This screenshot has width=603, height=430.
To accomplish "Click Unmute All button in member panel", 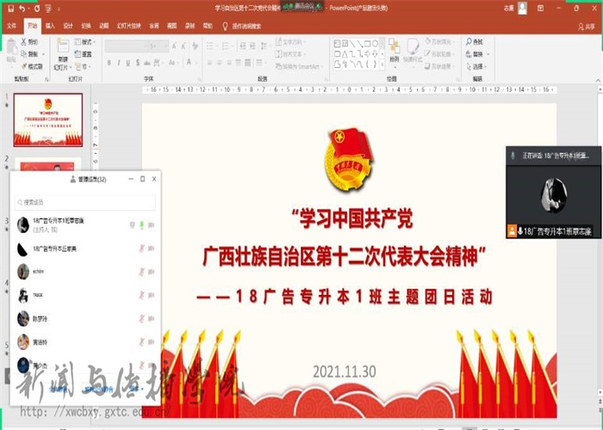I will coord(99,390).
